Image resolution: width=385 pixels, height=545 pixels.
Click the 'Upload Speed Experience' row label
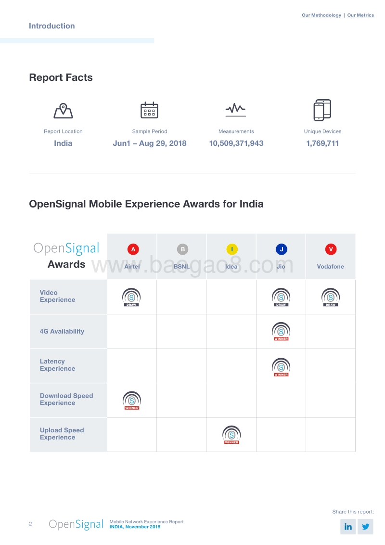coord(62,434)
